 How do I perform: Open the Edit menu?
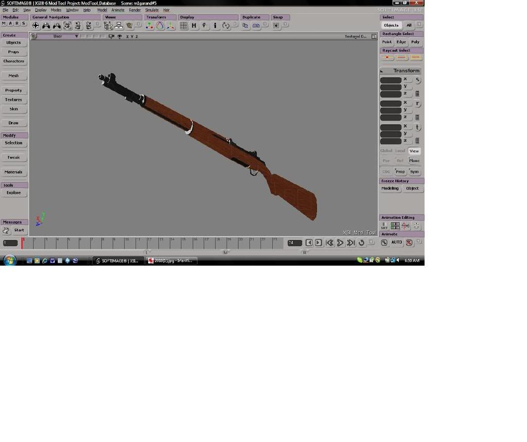click(x=15, y=10)
